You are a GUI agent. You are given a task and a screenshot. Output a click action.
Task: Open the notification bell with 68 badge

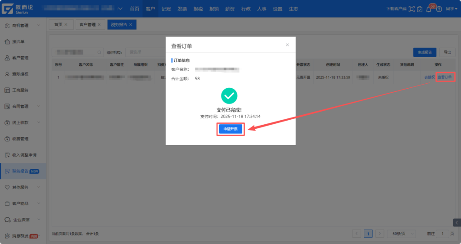point(429,9)
